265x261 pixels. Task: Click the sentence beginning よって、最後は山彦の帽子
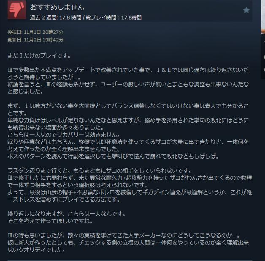(x=130, y=195)
